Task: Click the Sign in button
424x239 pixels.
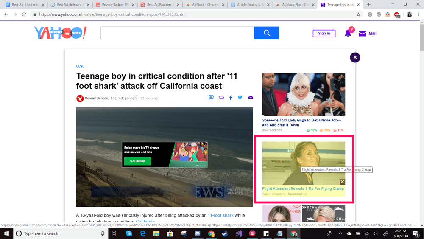Action: pyautogui.click(x=324, y=33)
